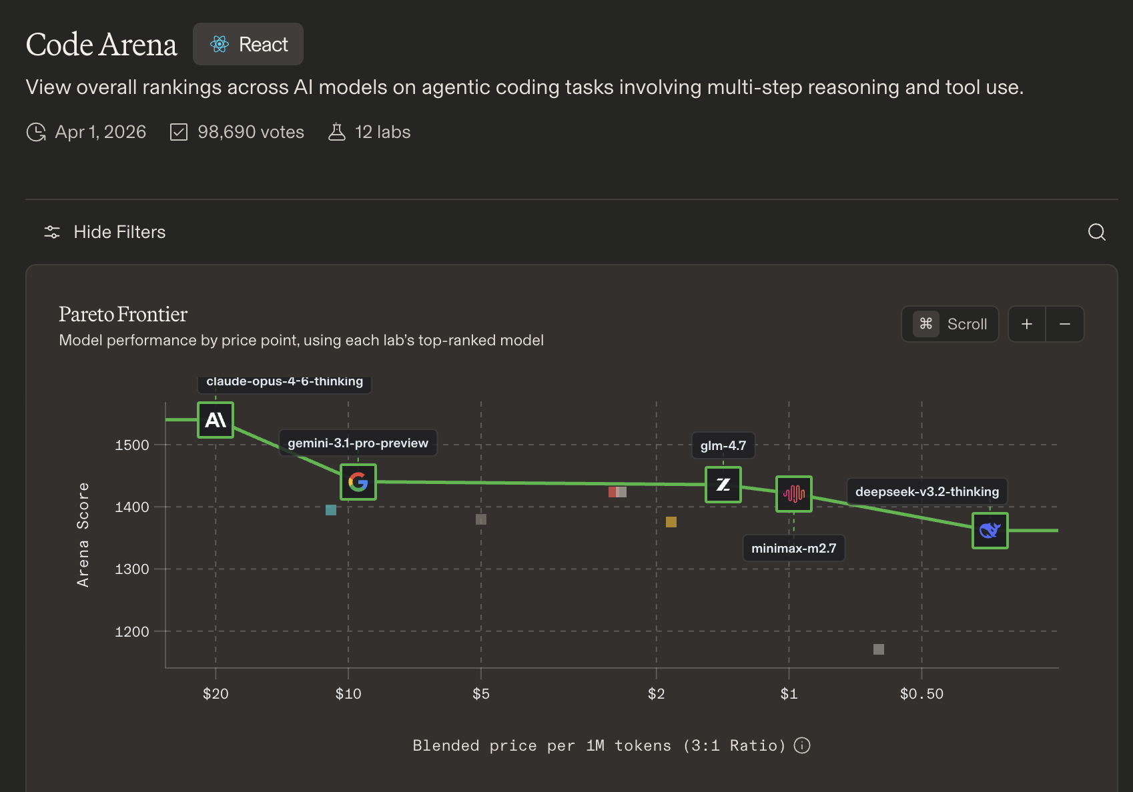
Task: Click the lowest gray point near 1200
Action: point(879,649)
